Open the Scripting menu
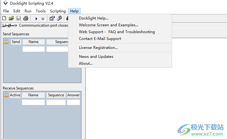The width and height of the screenshot is (227, 139). 58,11
